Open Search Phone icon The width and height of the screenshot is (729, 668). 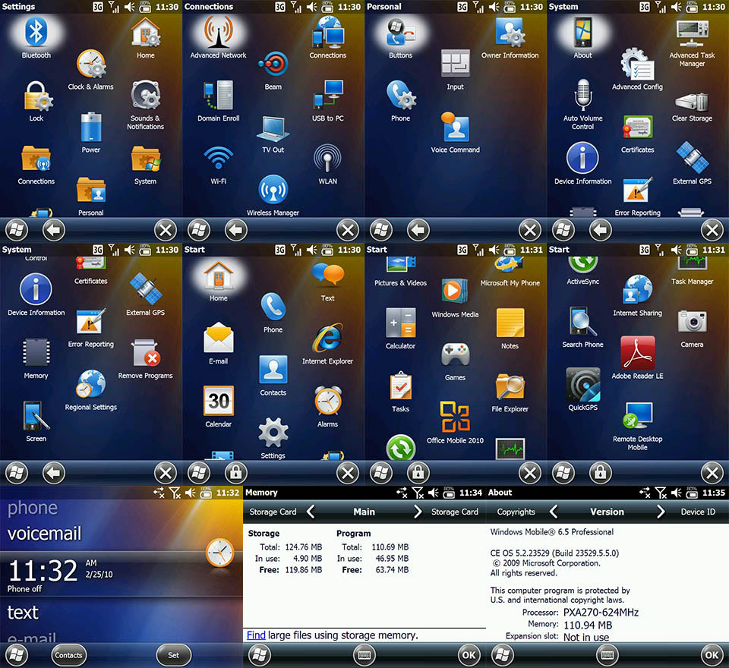583,322
